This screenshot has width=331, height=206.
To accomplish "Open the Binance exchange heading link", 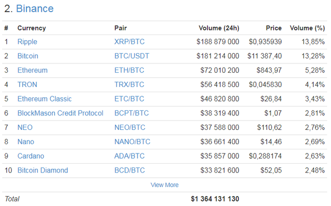I will (35, 9).
